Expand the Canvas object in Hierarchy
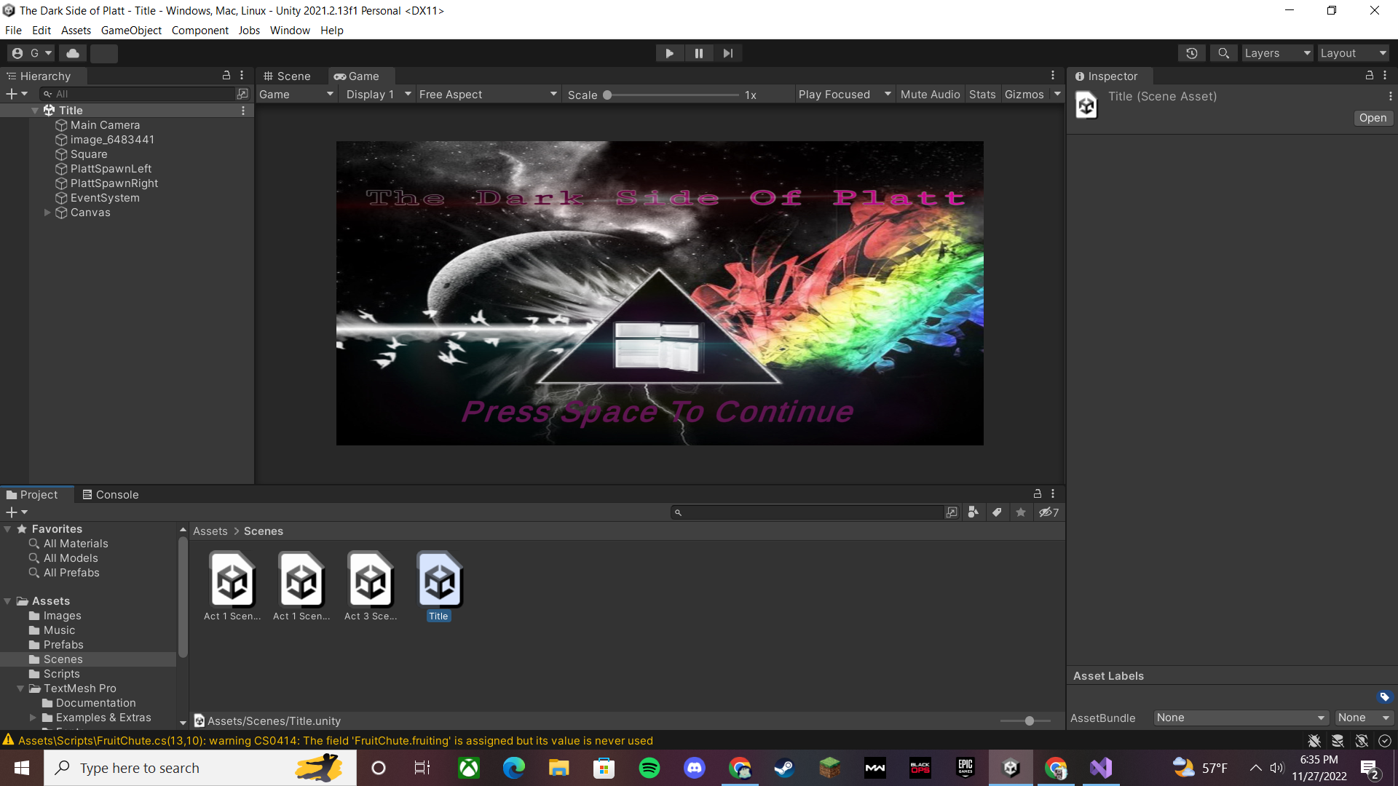1398x786 pixels. tap(47, 213)
